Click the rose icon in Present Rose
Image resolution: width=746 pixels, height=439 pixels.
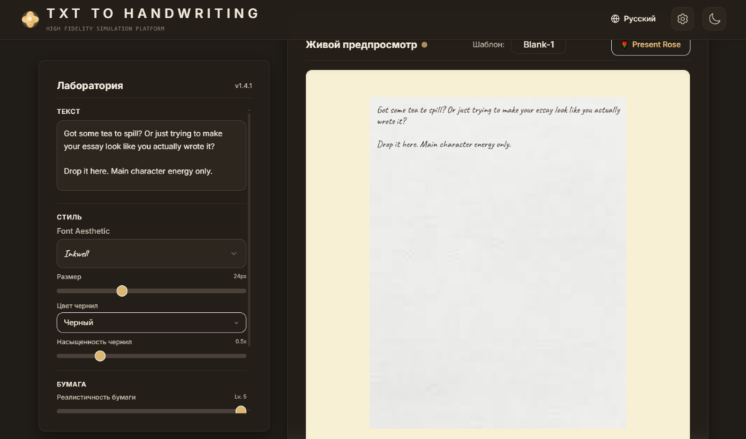point(624,44)
